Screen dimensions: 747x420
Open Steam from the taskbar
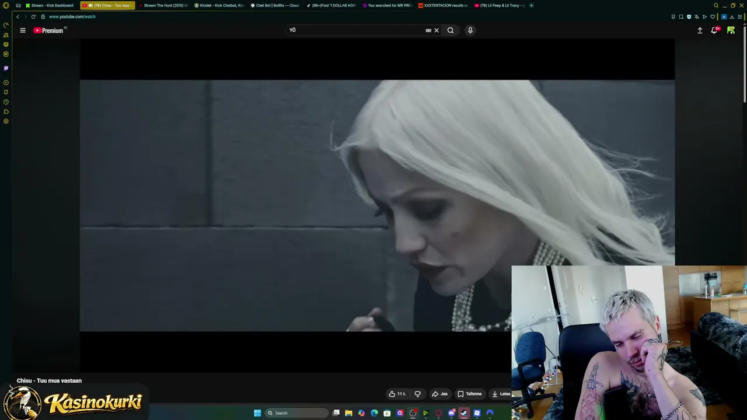coord(464,413)
